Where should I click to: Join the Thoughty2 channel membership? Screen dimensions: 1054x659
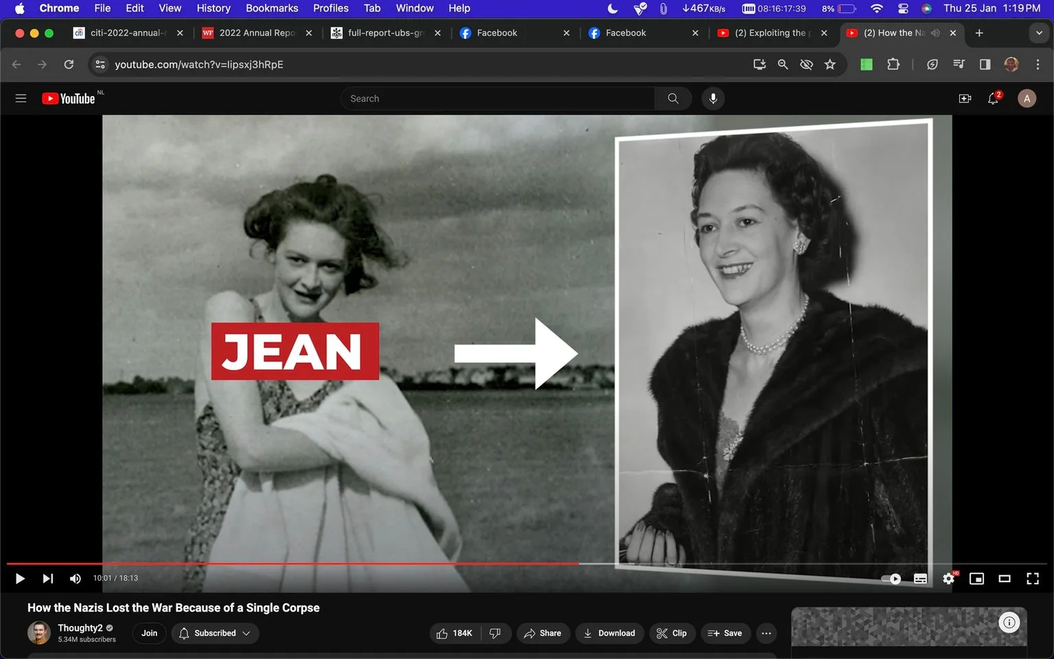point(149,633)
